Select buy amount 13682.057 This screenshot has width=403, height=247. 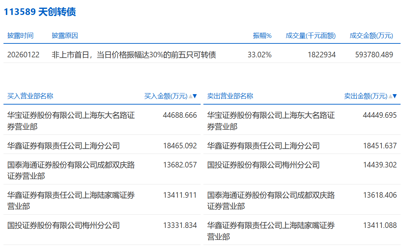(180, 165)
